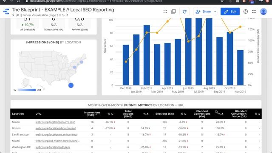Enter fullscreen presentation mode

click(x=165, y=11)
